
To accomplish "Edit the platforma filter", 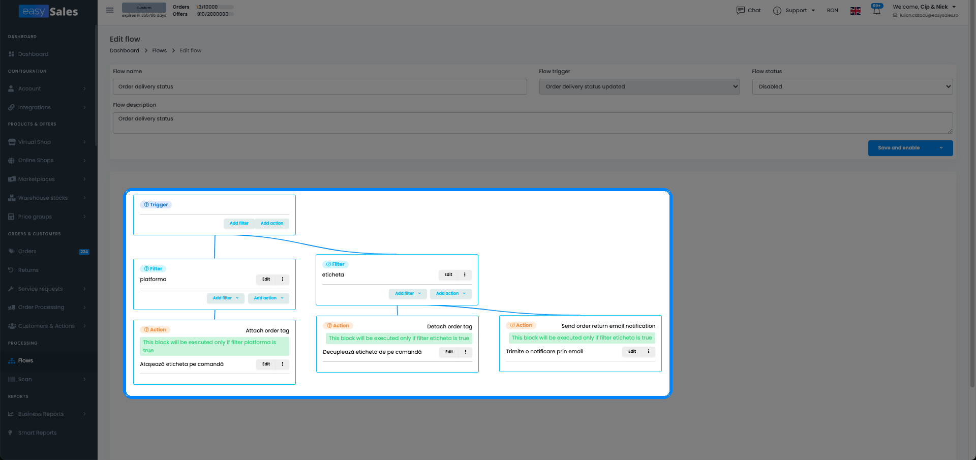I will click(x=266, y=279).
